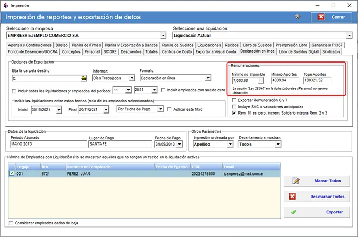Click the small button inside Mínimo no Imponible
Image resolution: width=358 pixels, height=237 pixels.
(261, 80)
